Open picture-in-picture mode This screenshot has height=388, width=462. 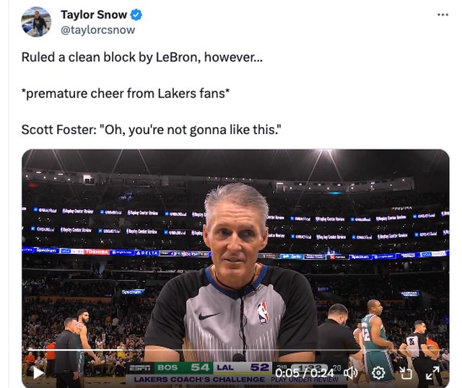click(406, 373)
